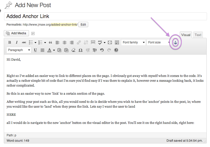Click the editor resize handle corner
Screen dimensions: 210x147
point(205,142)
